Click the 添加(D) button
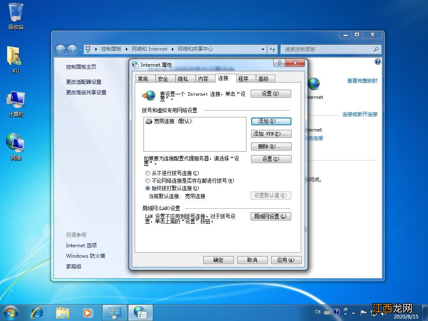This screenshot has width=428, height=321. (271, 121)
